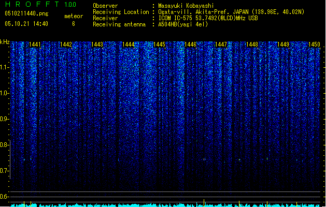
Task: Click the 1446 time marker
Action: 190,45
